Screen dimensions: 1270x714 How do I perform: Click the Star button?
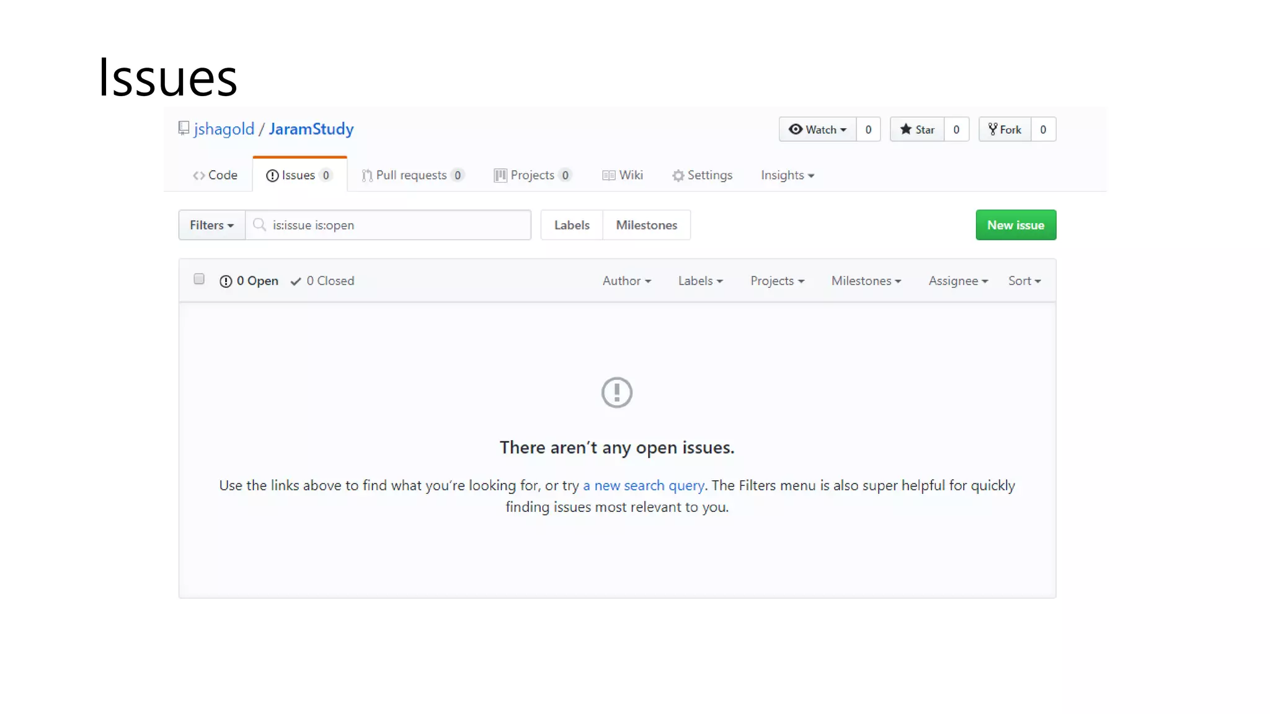tap(917, 130)
